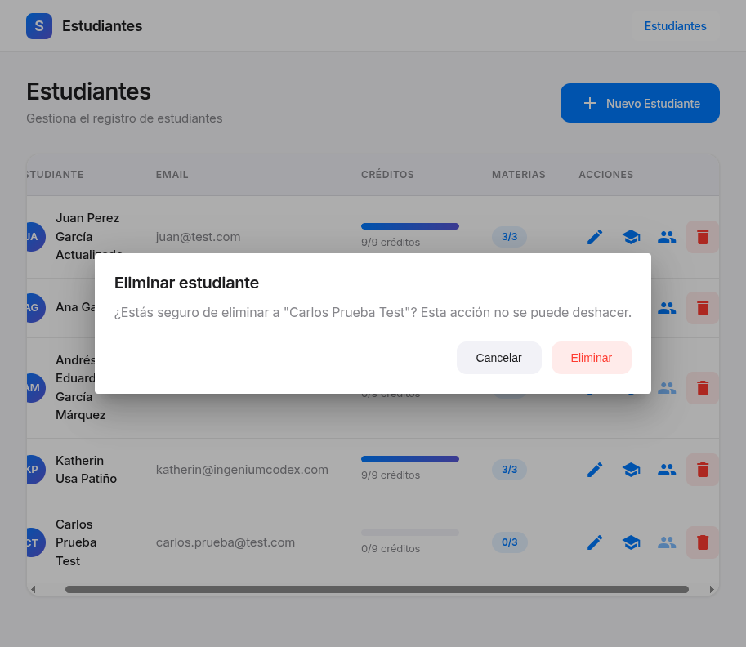Click the trash icon in Ana's row
The width and height of the screenshot is (746, 647).
(x=703, y=308)
